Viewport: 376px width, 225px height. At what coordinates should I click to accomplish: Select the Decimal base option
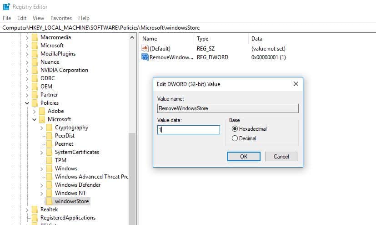coord(244,138)
